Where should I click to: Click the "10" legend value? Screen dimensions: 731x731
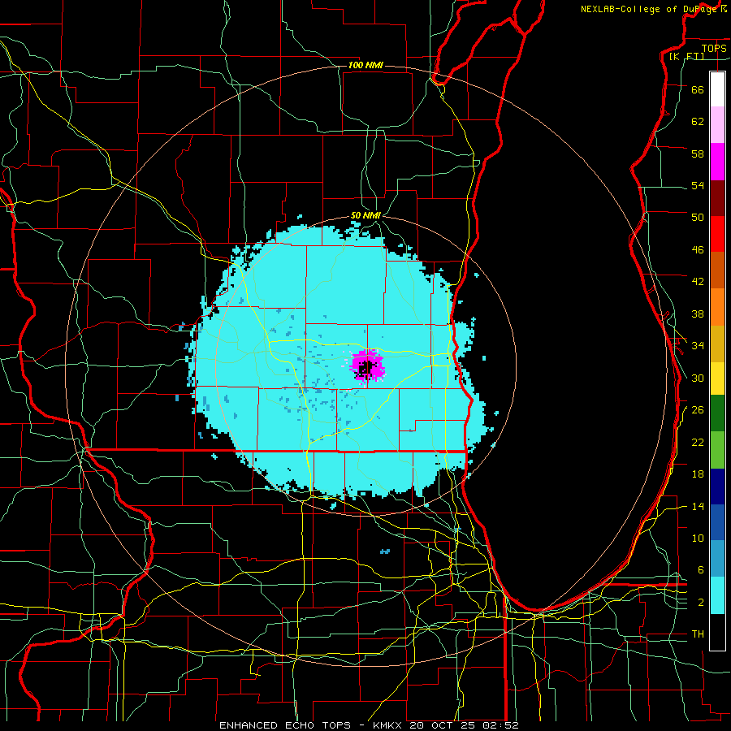(x=698, y=538)
